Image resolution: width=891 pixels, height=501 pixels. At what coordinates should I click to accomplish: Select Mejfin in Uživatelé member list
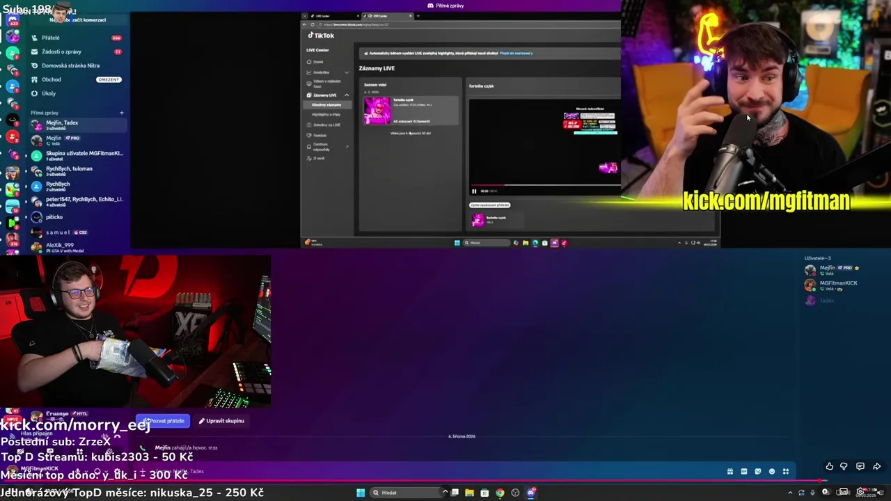(832, 270)
